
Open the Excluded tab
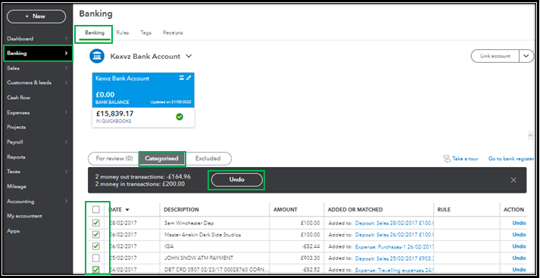tap(208, 159)
